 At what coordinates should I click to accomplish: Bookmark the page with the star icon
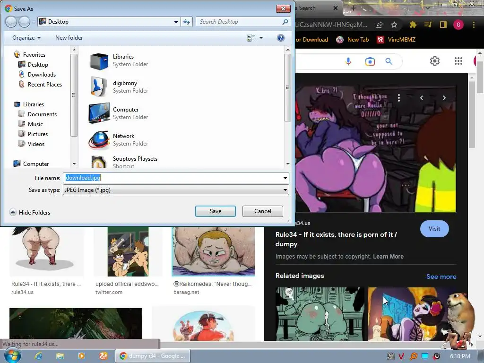tap(394, 25)
